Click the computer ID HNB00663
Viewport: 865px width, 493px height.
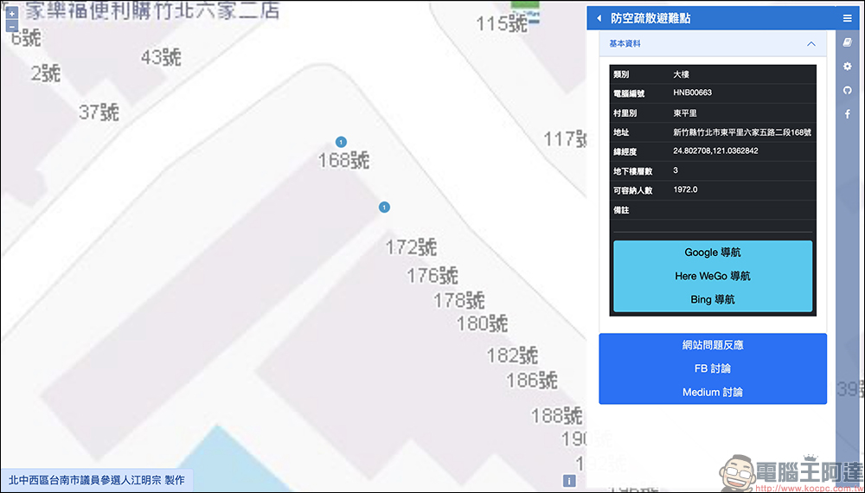[x=692, y=93]
